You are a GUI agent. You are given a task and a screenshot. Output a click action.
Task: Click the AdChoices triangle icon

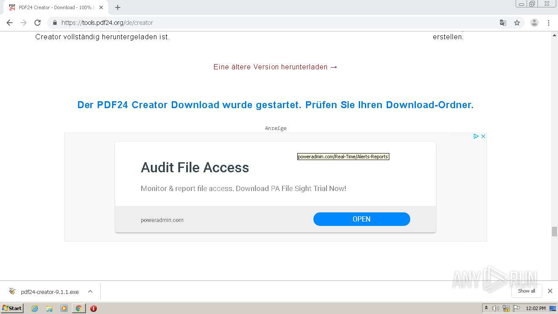tap(476, 136)
